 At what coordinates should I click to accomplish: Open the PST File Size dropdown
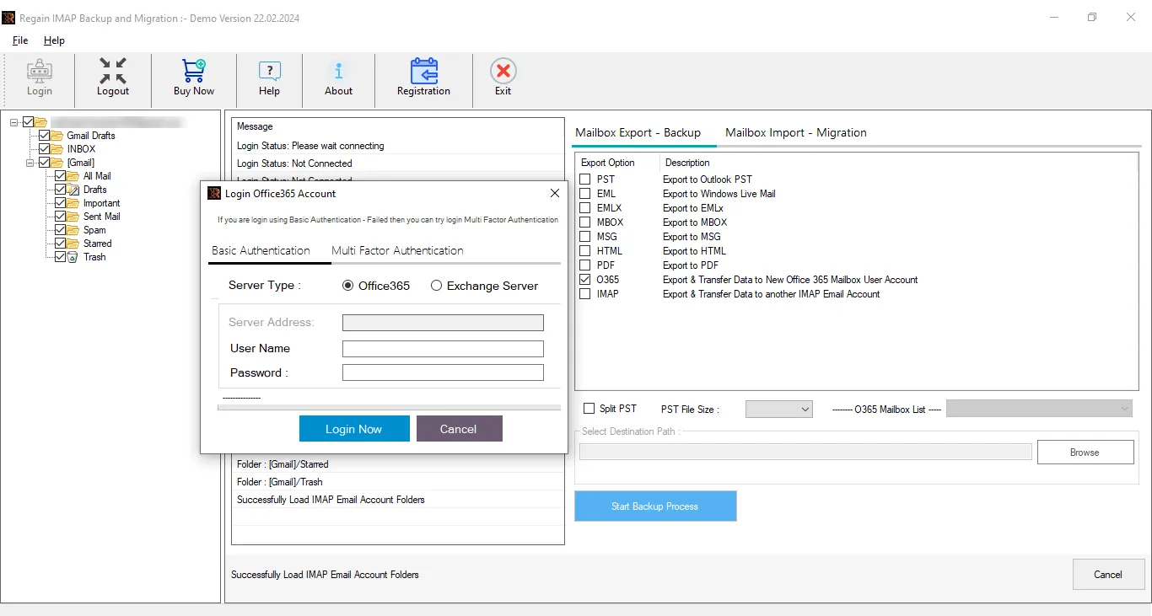778,409
